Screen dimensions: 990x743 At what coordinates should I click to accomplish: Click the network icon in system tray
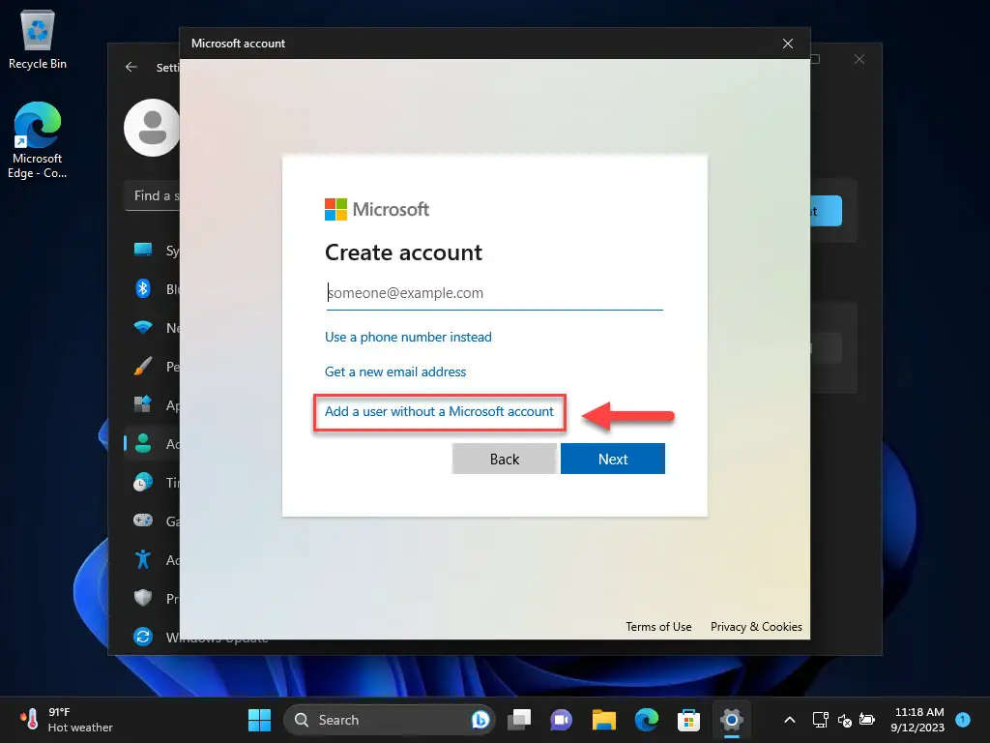click(x=820, y=720)
